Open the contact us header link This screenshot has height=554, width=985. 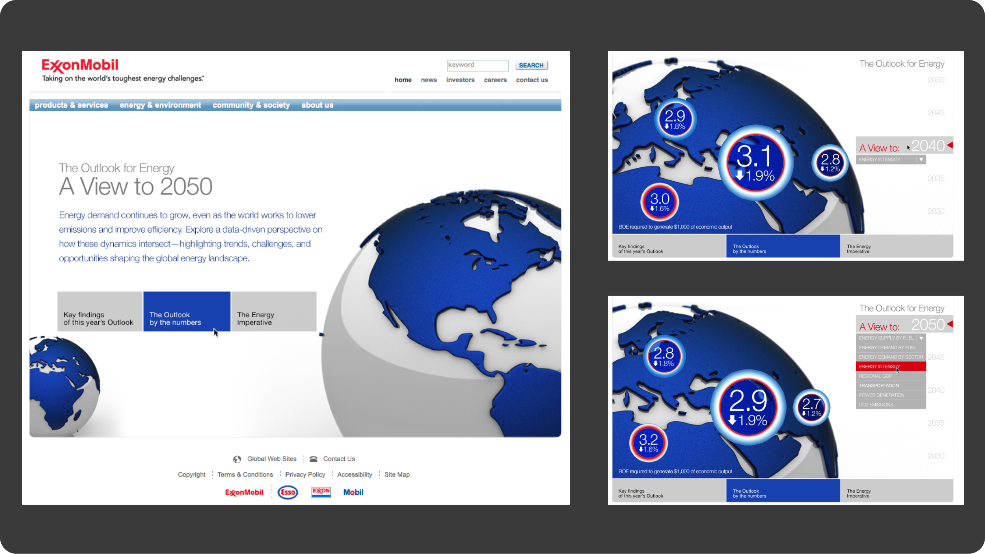tap(532, 80)
